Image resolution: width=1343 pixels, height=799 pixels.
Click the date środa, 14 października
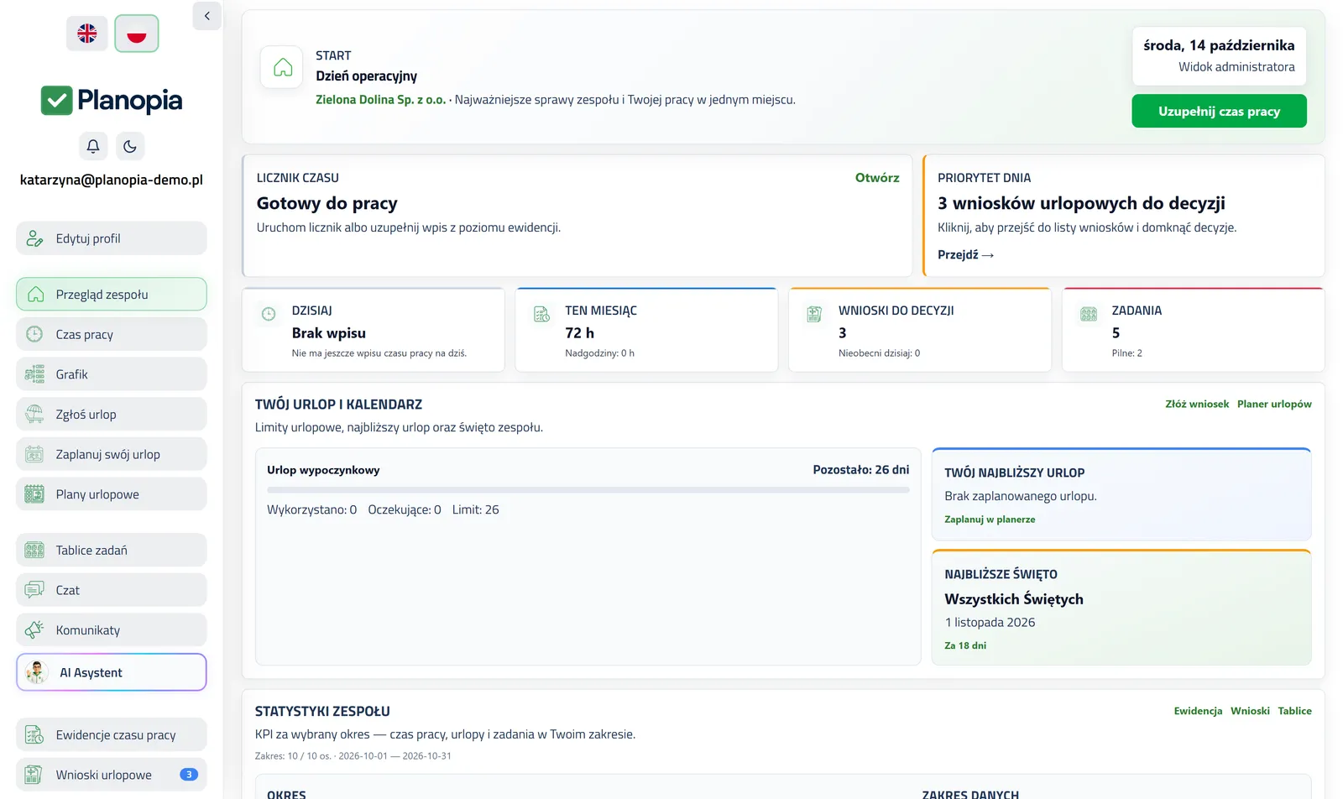click(1219, 45)
